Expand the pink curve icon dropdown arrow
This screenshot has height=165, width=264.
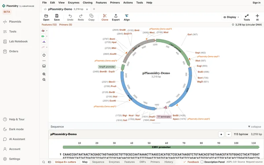coord(47,47)
